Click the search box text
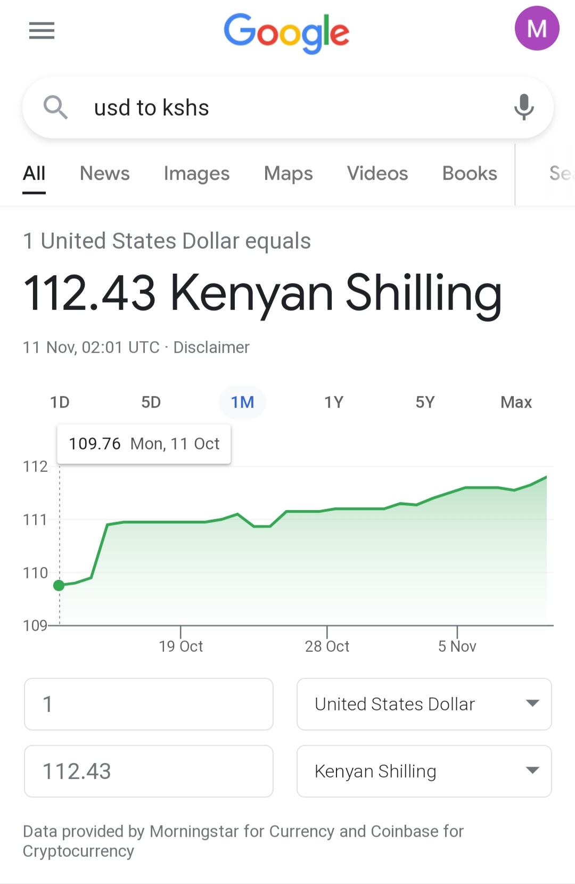This screenshot has width=575, height=884. coord(152,108)
